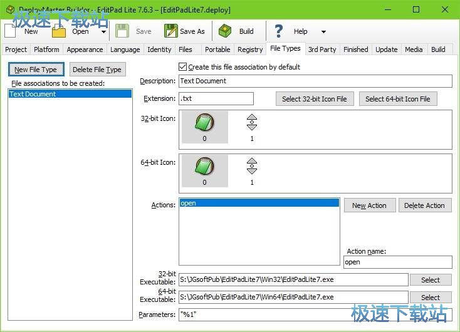Click the New File Type button

[x=36, y=70]
